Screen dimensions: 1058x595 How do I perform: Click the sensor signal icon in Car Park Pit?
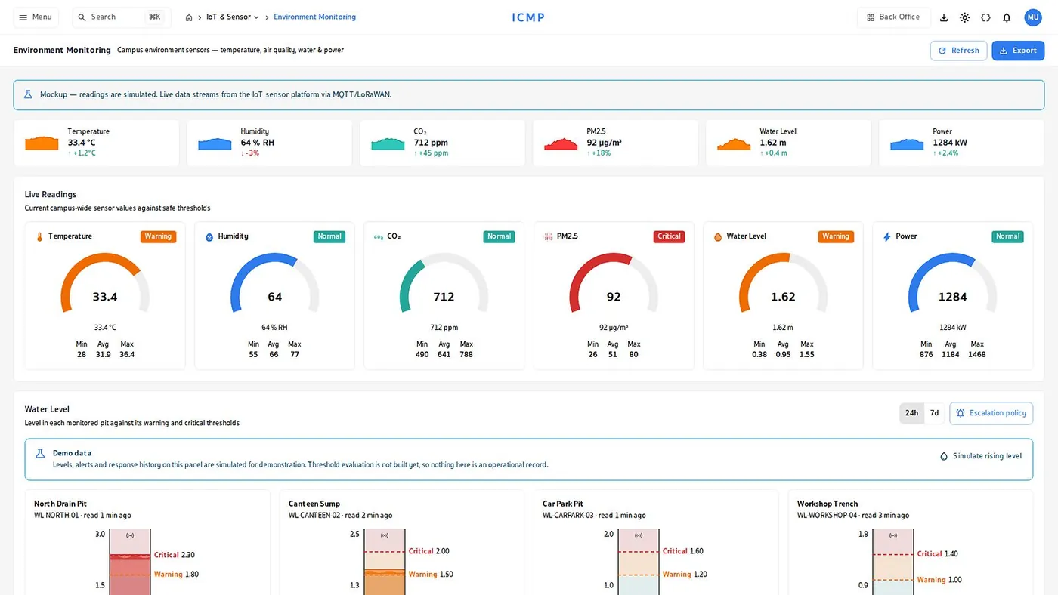(639, 535)
